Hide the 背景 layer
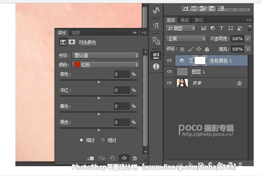Image resolution: width=262 pixels, height=176 pixels. (x=169, y=83)
